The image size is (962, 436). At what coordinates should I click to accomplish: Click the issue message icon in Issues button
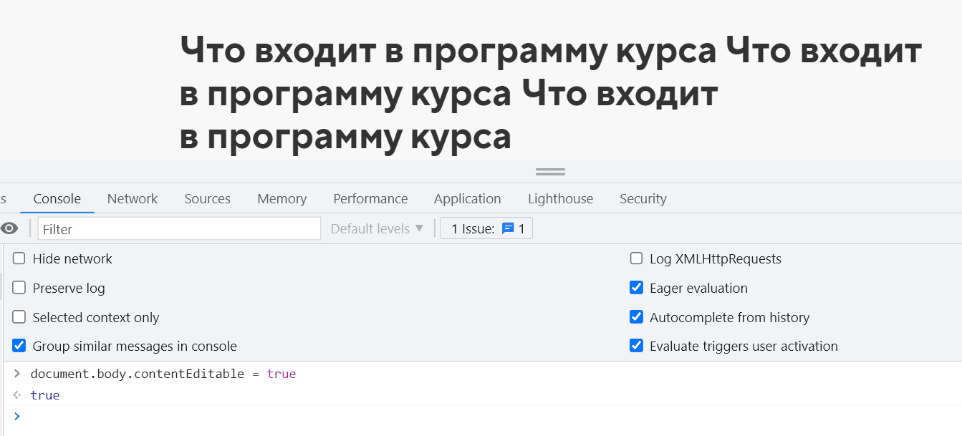(x=508, y=229)
